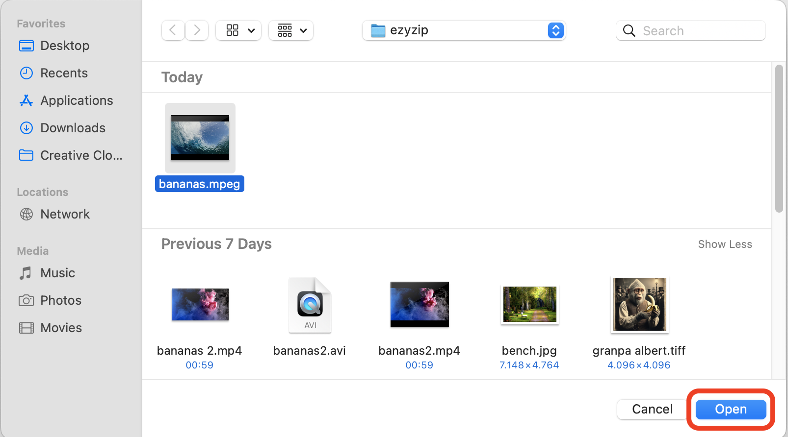The width and height of the screenshot is (788, 437).
Task: Select Creative Cloud folder in sidebar
Action: point(81,155)
